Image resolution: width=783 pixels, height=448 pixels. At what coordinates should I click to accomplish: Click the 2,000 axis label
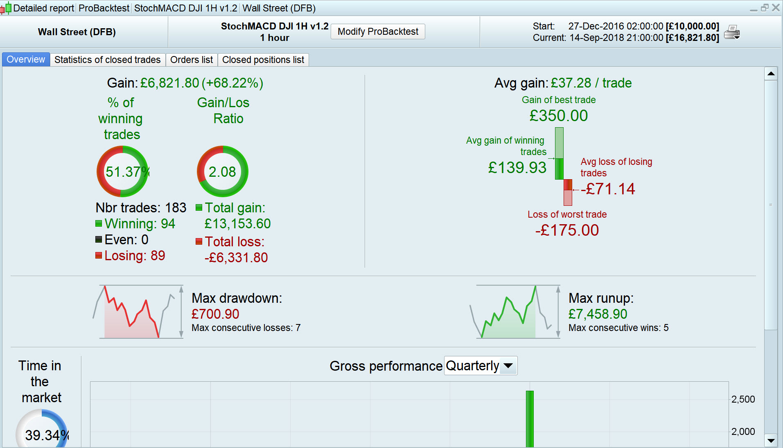tap(743, 432)
